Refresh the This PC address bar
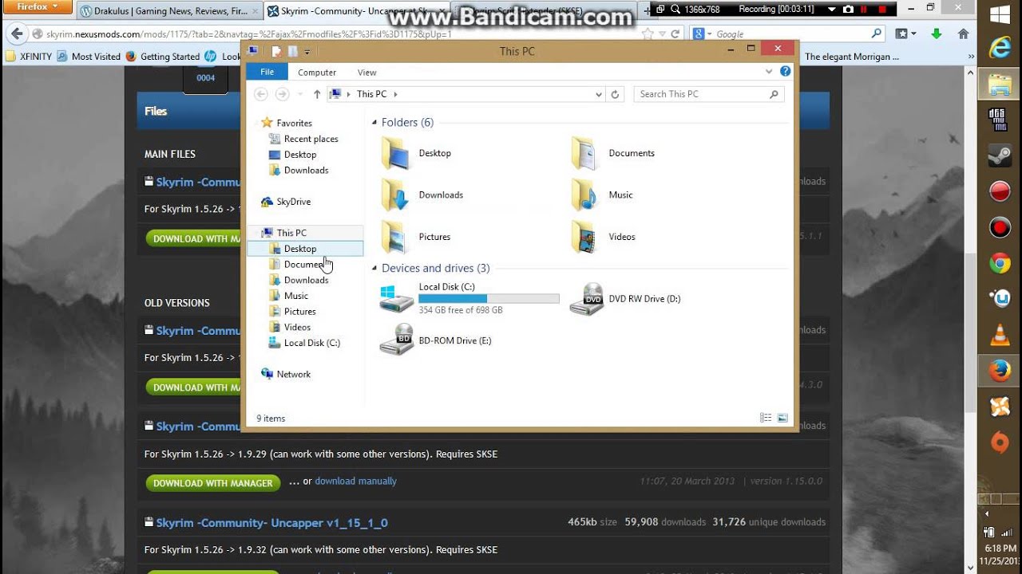 615,94
